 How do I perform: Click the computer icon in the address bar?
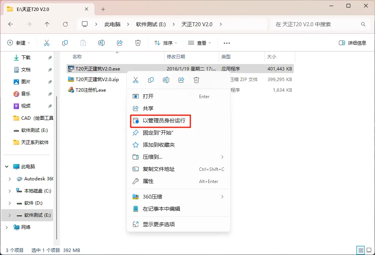85,24
